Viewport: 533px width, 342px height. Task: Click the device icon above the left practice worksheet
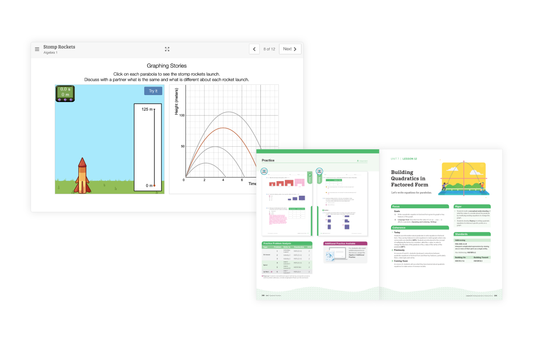point(264,171)
